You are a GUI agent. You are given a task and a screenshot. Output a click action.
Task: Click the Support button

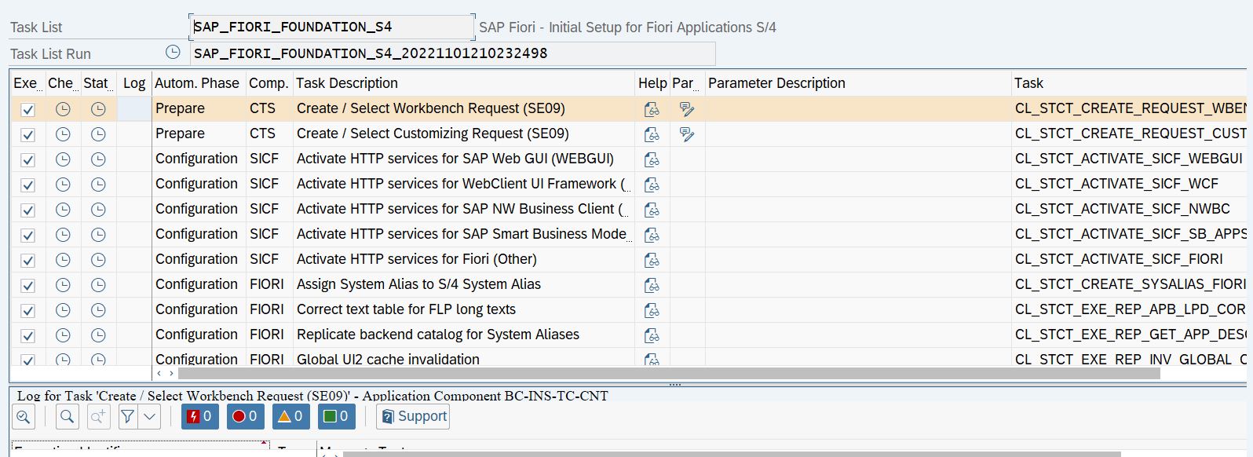(413, 416)
